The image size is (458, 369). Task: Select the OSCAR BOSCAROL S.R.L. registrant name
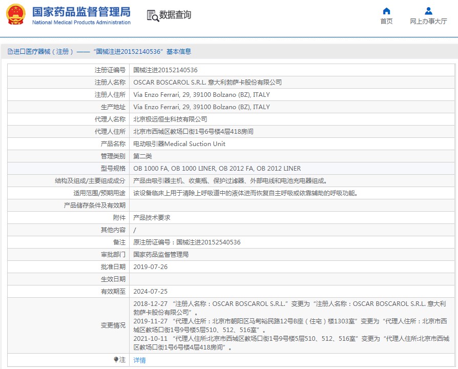point(207,83)
